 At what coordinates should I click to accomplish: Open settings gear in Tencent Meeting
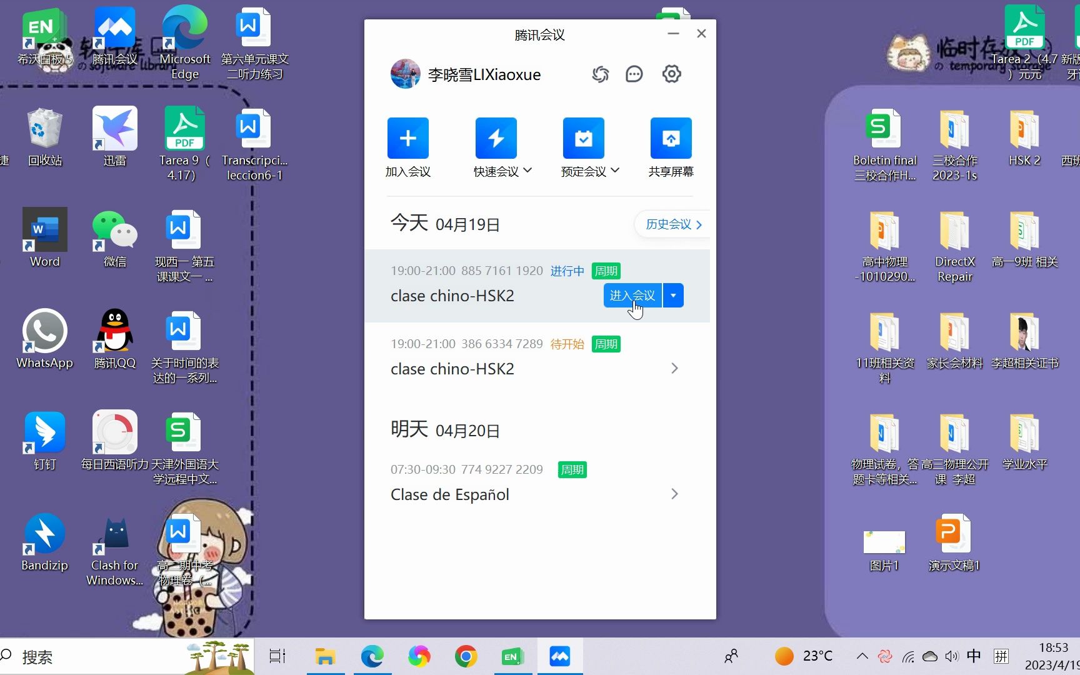672,74
